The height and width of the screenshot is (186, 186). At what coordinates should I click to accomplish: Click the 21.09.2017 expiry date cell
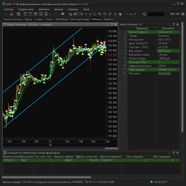pos(110,160)
